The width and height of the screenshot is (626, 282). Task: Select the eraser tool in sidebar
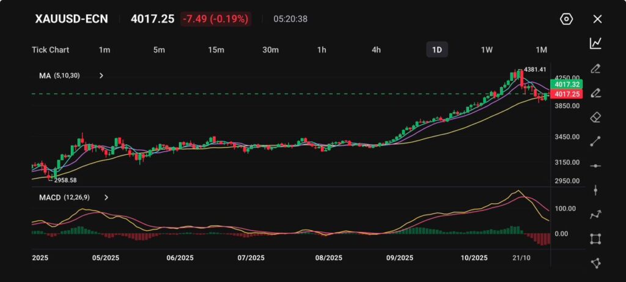(595, 117)
